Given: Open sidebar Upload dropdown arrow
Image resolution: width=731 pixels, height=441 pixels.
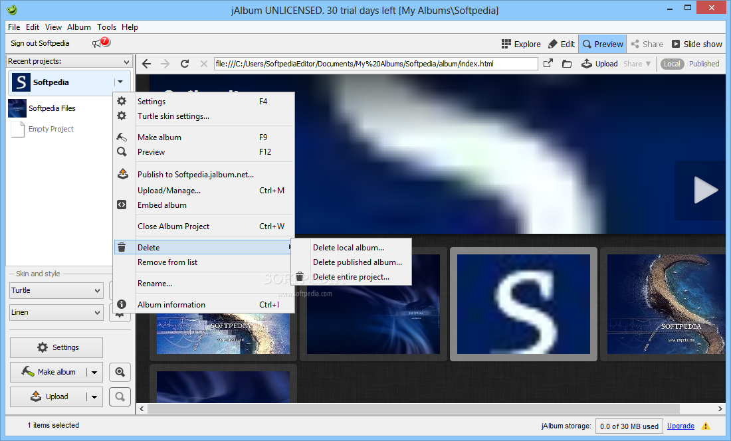Looking at the screenshot, I should coord(94,397).
